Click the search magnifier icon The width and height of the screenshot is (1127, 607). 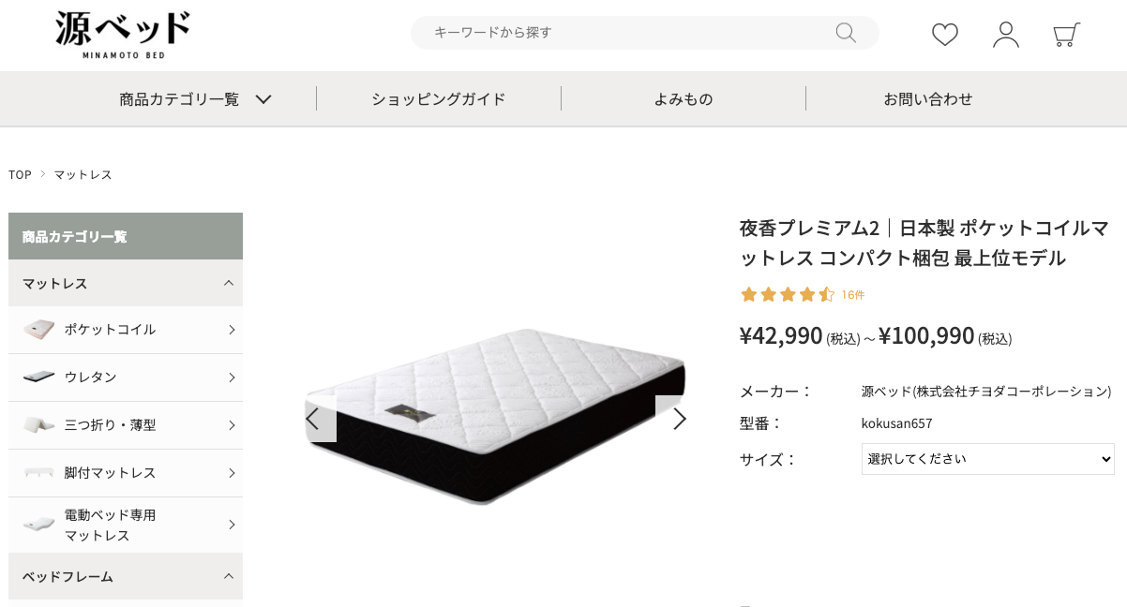point(846,33)
